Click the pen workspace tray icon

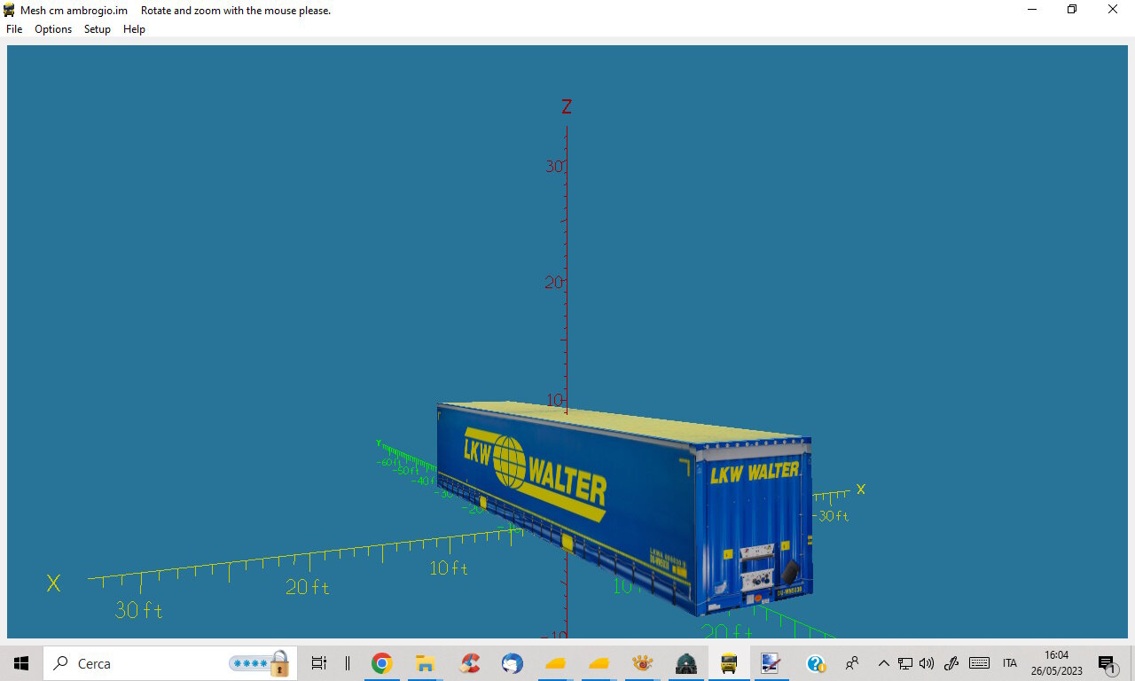[x=951, y=663]
